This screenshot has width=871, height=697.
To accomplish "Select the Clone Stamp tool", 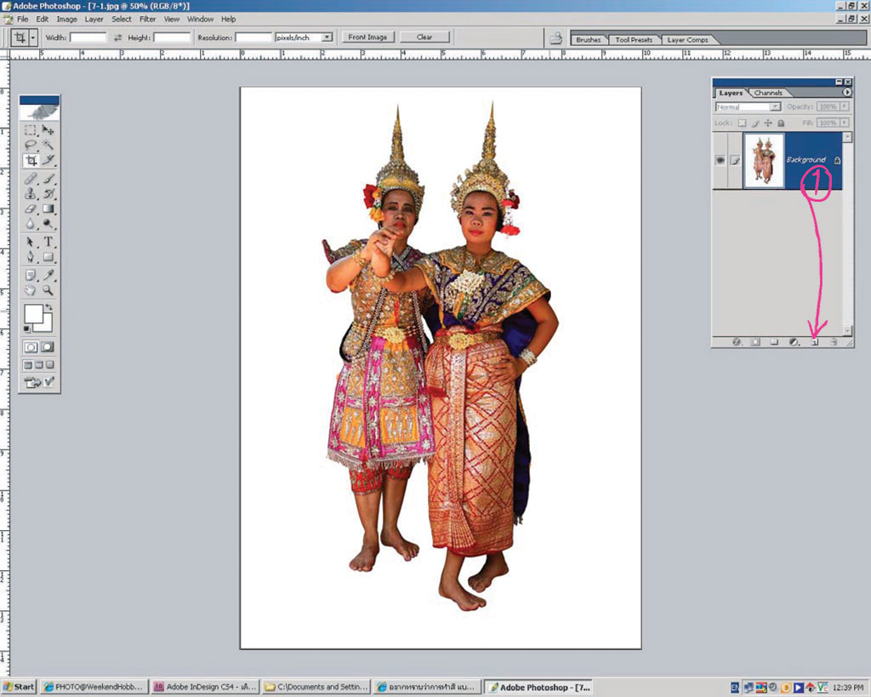I will [30, 194].
